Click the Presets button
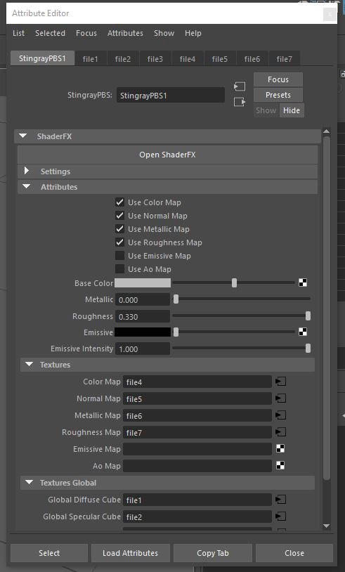The width and height of the screenshot is (345, 572). point(278,95)
